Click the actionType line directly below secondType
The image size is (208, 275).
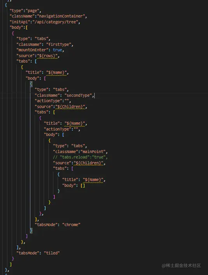(53, 101)
